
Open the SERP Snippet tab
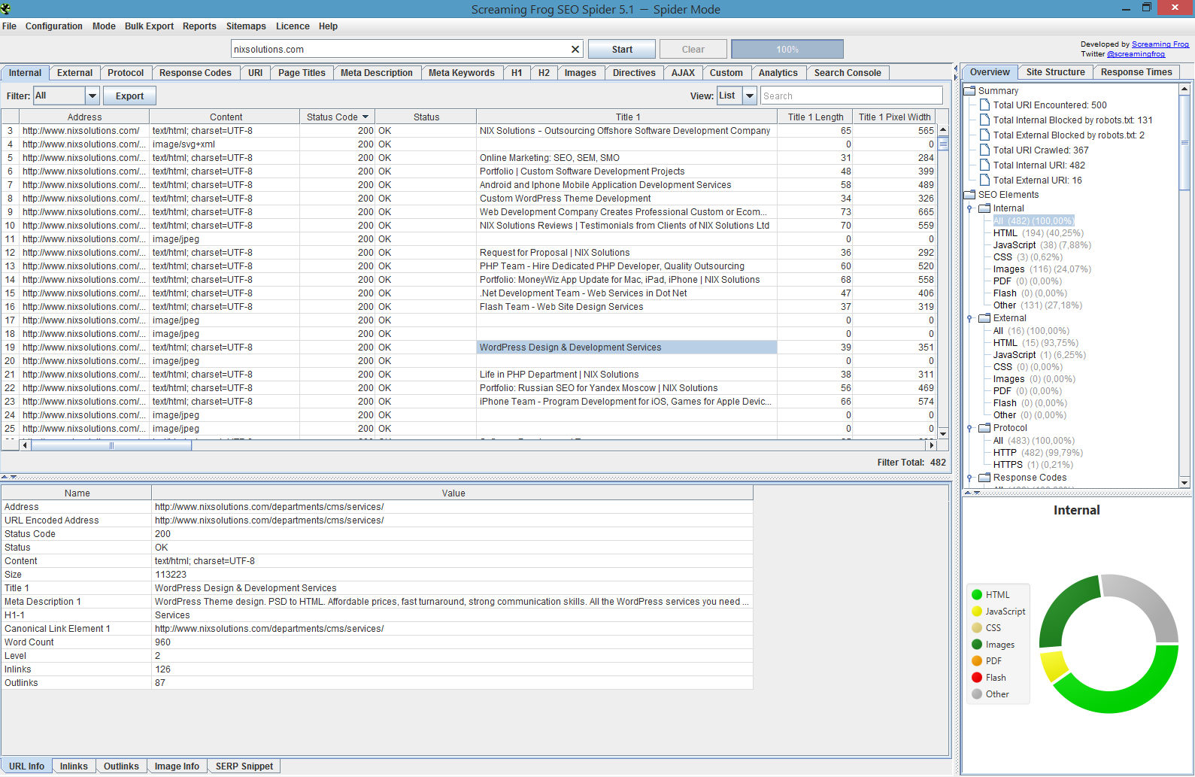click(244, 766)
